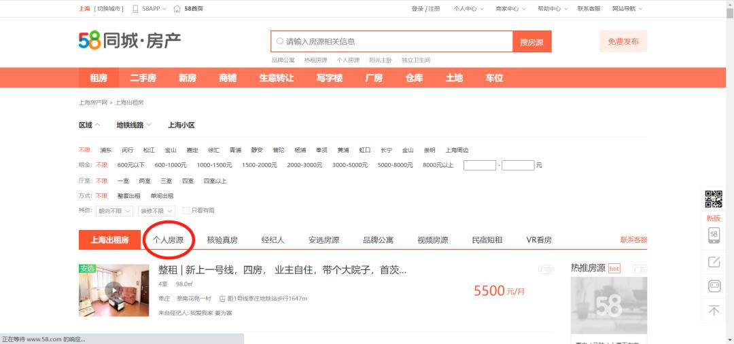Click the minimum rent input box
This screenshot has height=344, width=734.
tap(480, 165)
